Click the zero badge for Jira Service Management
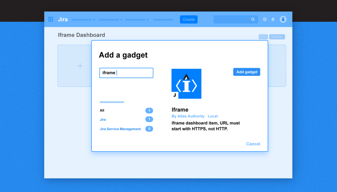Viewport: 337px width, 192px height. pos(149,129)
